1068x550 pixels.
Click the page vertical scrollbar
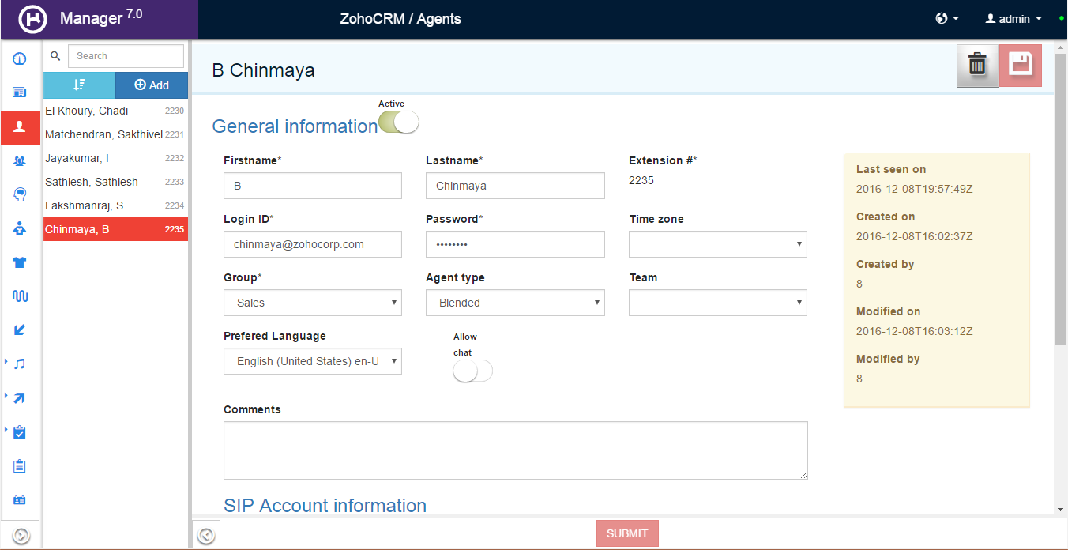click(x=1060, y=198)
